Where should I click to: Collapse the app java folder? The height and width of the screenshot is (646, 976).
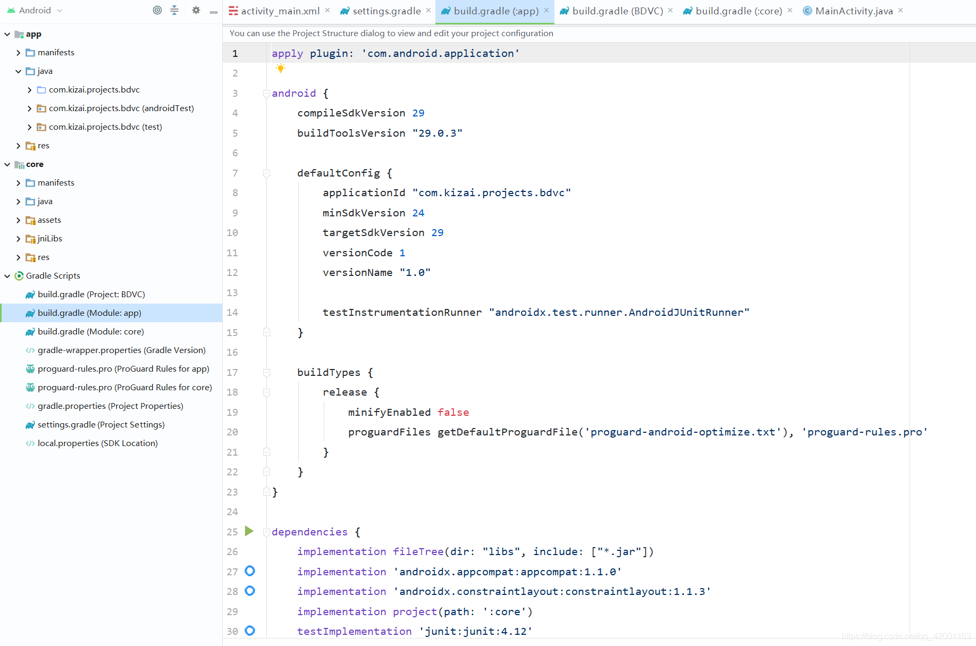19,71
